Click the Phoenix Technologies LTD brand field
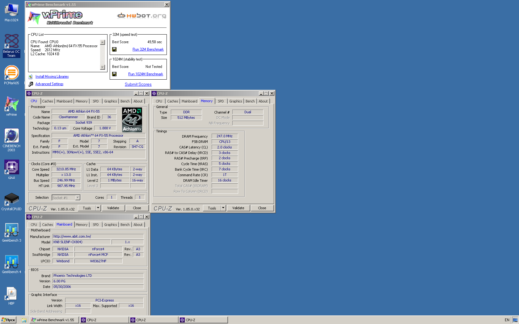Image resolution: width=519 pixels, height=324 pixels. (98, 276)
